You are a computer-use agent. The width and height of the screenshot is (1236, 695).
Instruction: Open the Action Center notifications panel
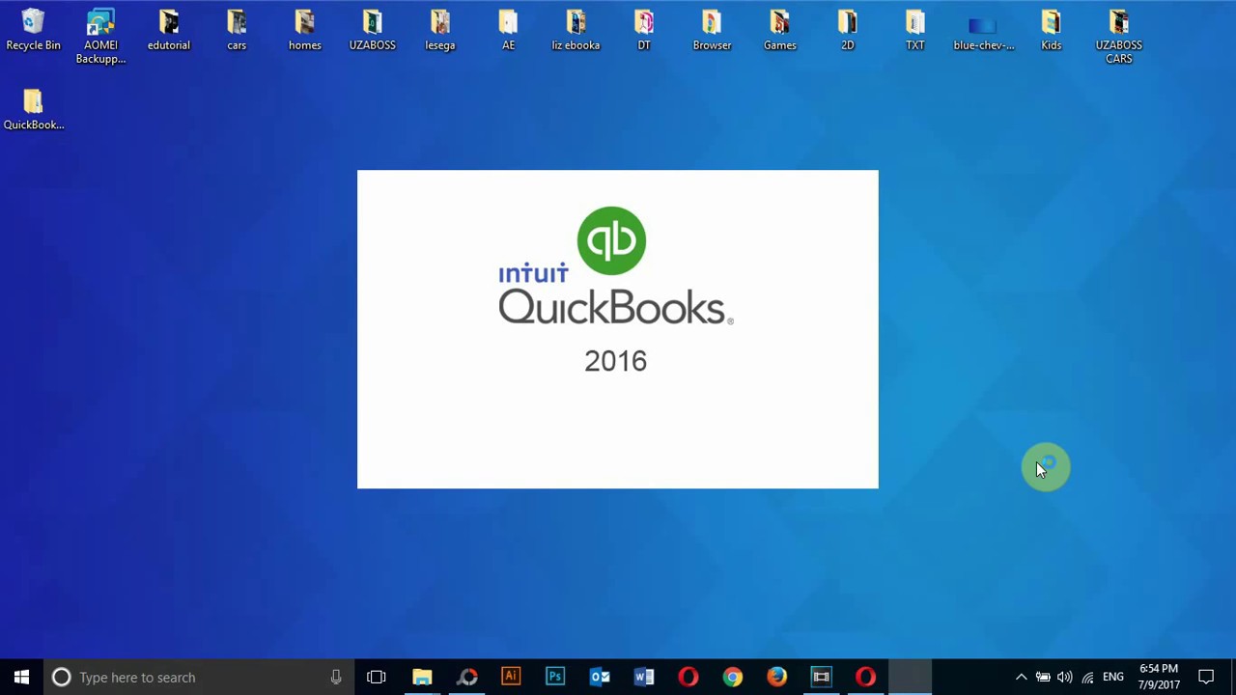pyautogui.click(x=1207, y=677)
